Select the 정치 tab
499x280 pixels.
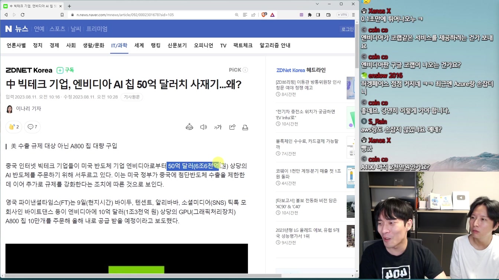point(37,45)
